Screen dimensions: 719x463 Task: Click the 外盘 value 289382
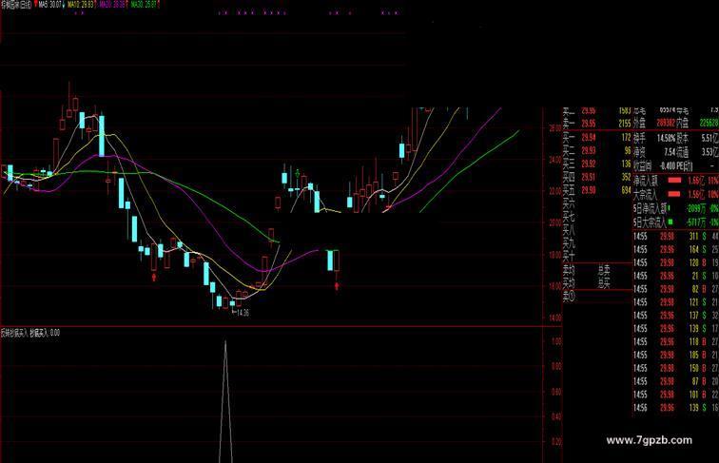coord(667,123)
